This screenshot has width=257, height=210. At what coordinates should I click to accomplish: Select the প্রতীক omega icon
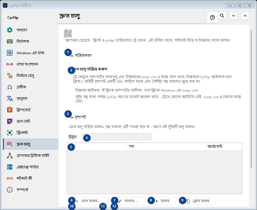(10, 87)
